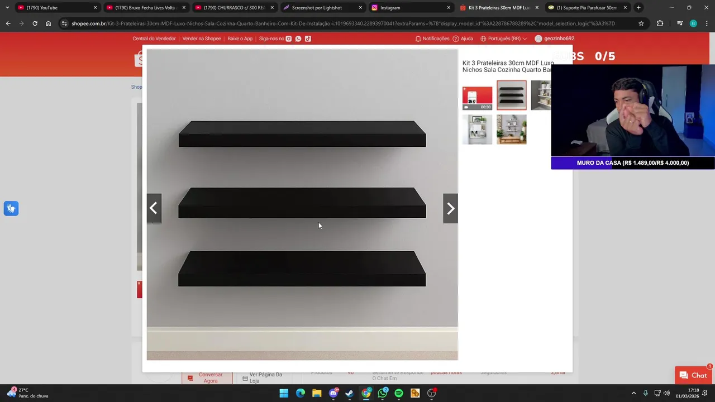
Task: Select the thumbnail with wooden sideboard shelves
Action: (512, 130)
